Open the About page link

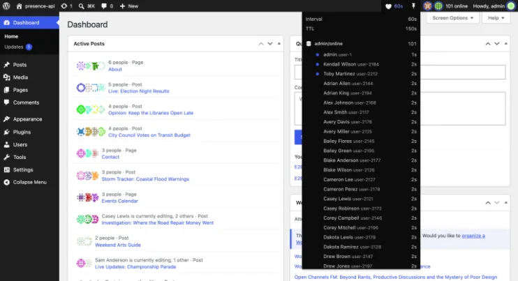[x=115, y=69]
